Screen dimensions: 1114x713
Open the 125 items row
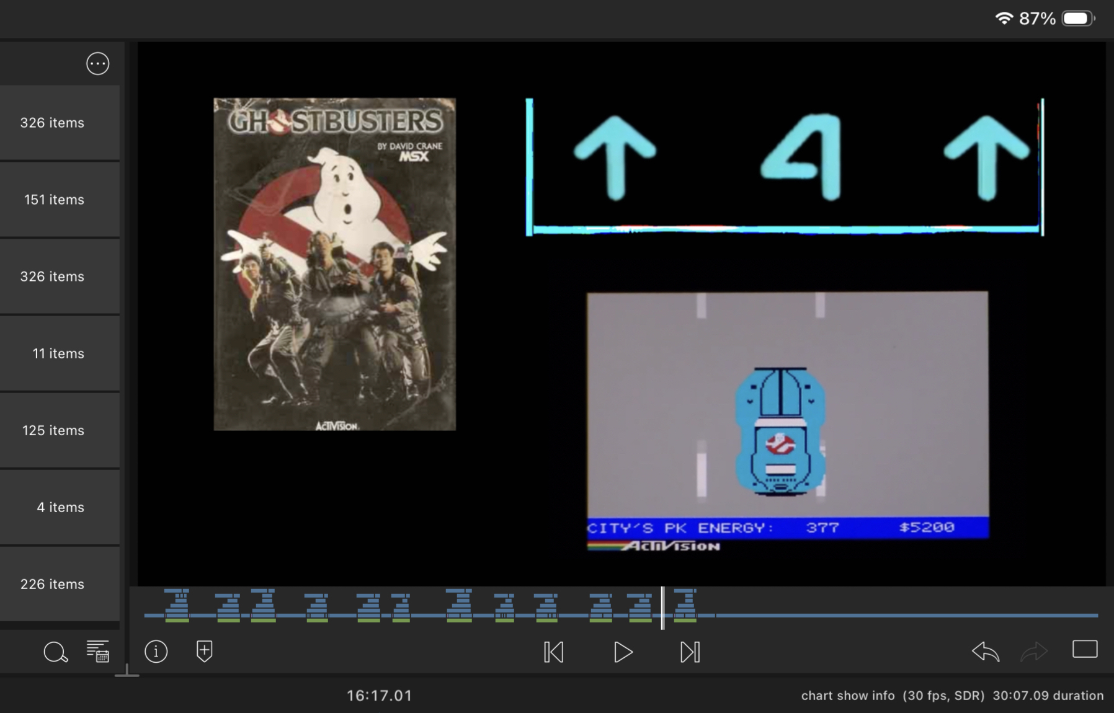click(x=60, y=430)
